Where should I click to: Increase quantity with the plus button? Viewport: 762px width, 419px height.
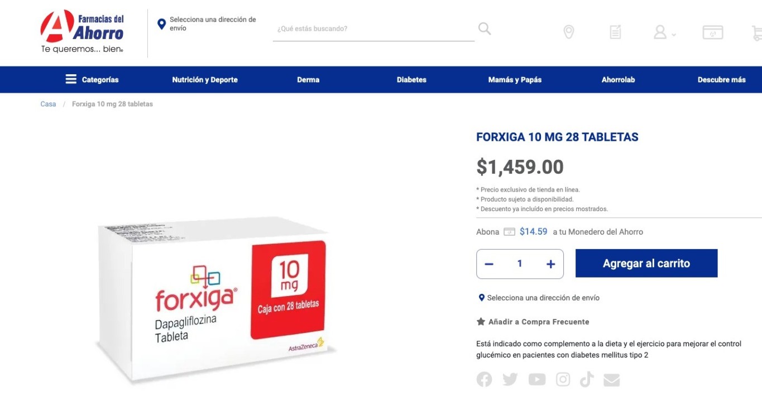pyautogui.click(x=550, y=264)
